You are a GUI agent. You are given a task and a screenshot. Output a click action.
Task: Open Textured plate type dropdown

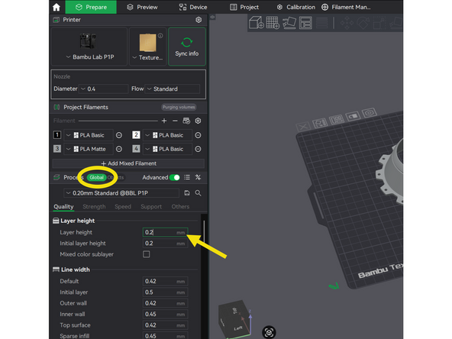[x=147, y=47]
